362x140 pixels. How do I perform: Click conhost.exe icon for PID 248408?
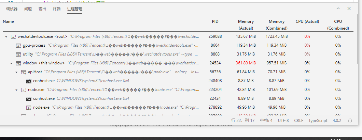pyautogui.click(x=29, y=81)
